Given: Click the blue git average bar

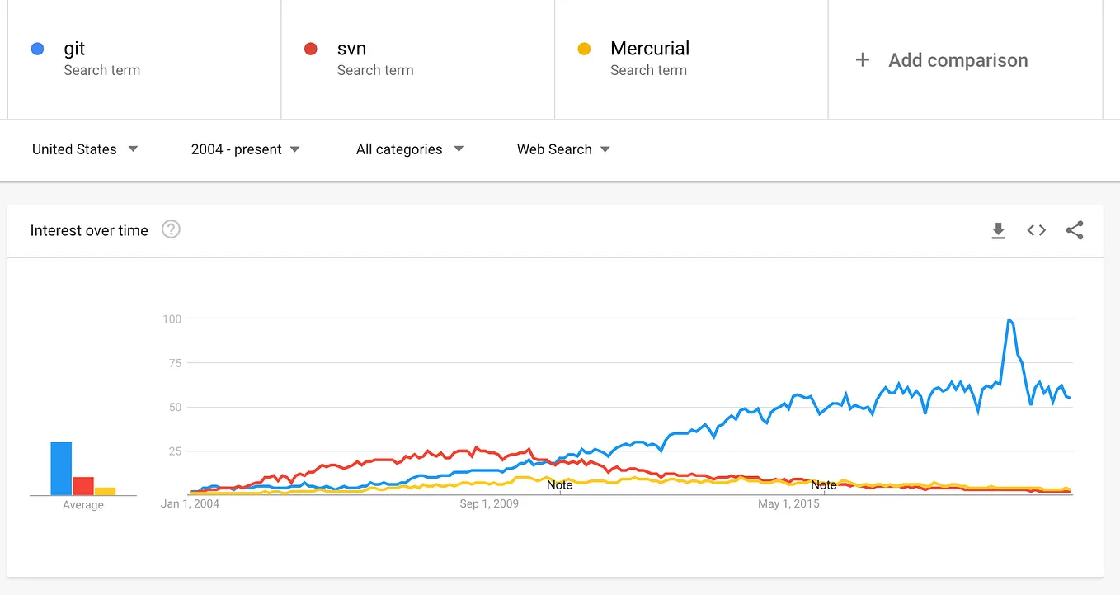Looking at the screenshot, I should (x=61, y=469).
